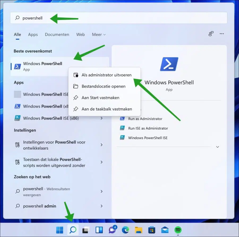Expand Windows PowerShell ISE (x86) chevron
The image size is (239, 237).
point(101,118)
